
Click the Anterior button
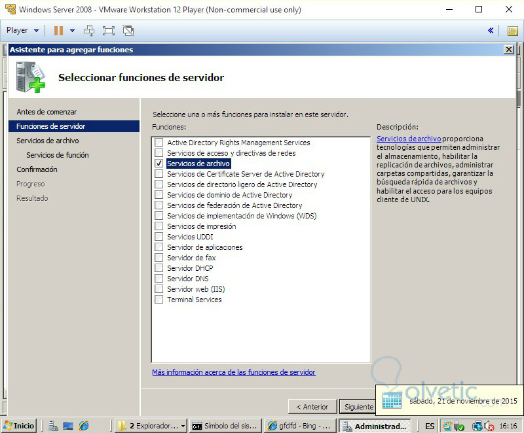(x=312, y=407)
